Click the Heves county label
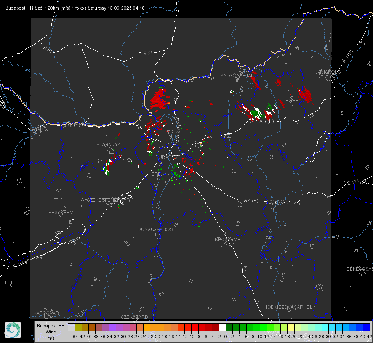This screenshot has width=373, height=343. point(282,155)
